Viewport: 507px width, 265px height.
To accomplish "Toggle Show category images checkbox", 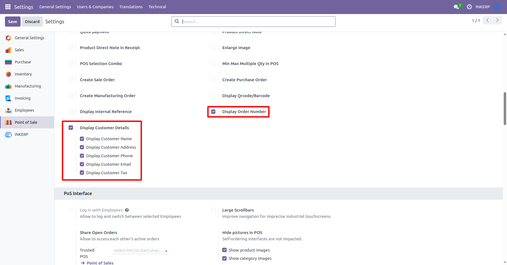I will coord(224,258).
